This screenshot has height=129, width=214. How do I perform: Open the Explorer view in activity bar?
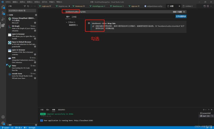pyautogui.click(x=3, y=7)
